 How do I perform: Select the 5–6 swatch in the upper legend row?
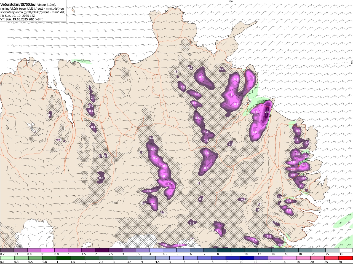pyautogui.click(x=183, y=250)
